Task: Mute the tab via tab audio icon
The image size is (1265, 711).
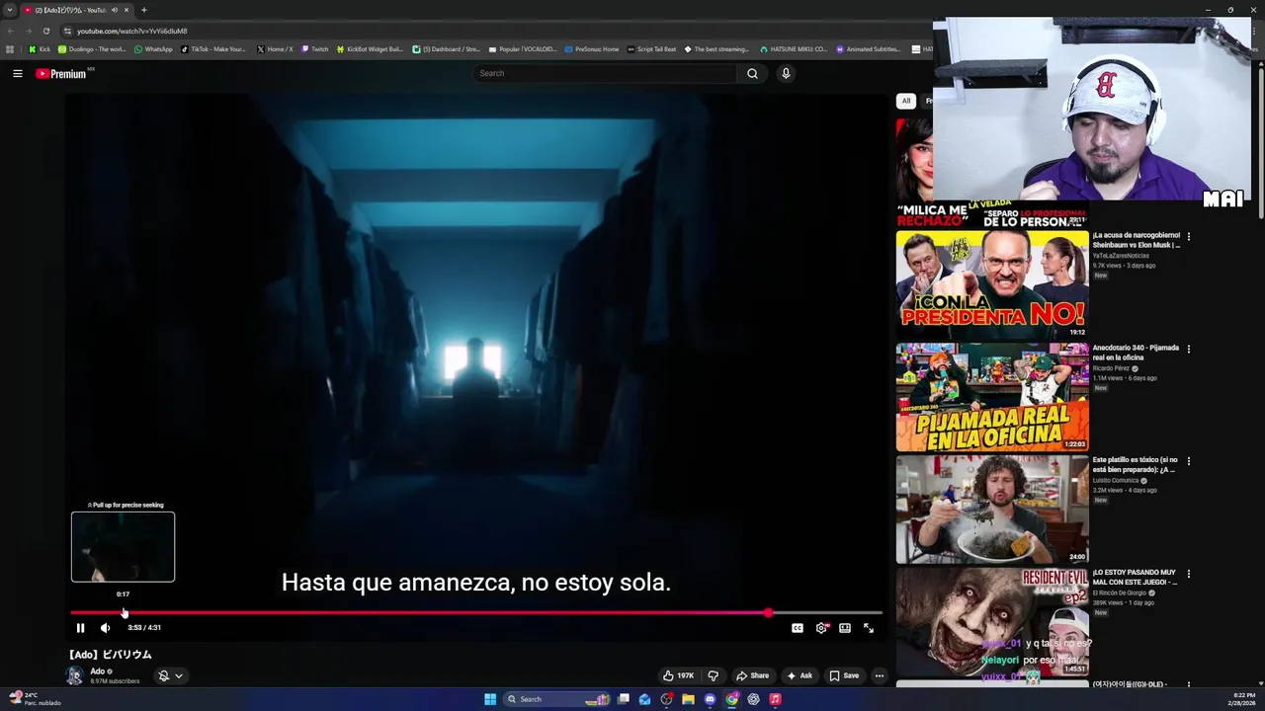Action: [114, 10]
